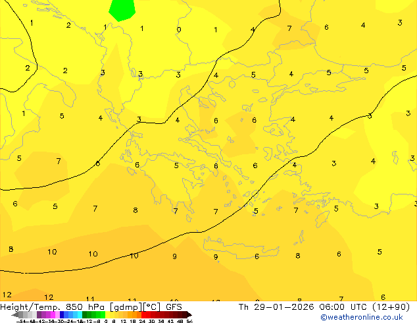
Task: Pick the cyan swatch in color legend
Action: (80, 314)
